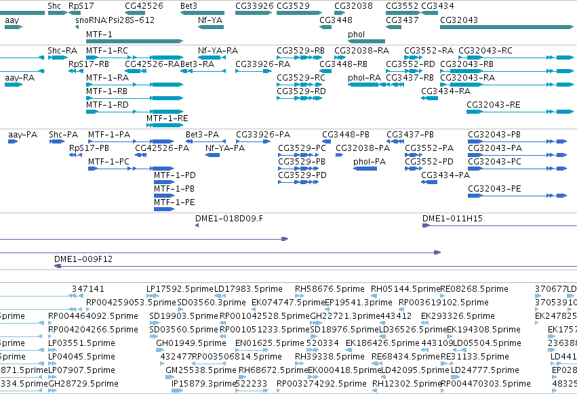Select the RpS17 gene label
The image size is (577, 394).
[x=81, y=6]
